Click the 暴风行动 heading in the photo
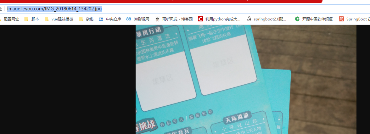 pyautogui.click(x=149, y=32)
